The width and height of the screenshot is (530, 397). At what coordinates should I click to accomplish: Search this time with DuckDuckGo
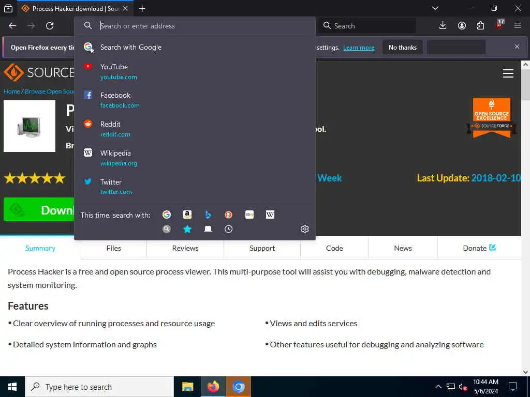pos(228,215)
